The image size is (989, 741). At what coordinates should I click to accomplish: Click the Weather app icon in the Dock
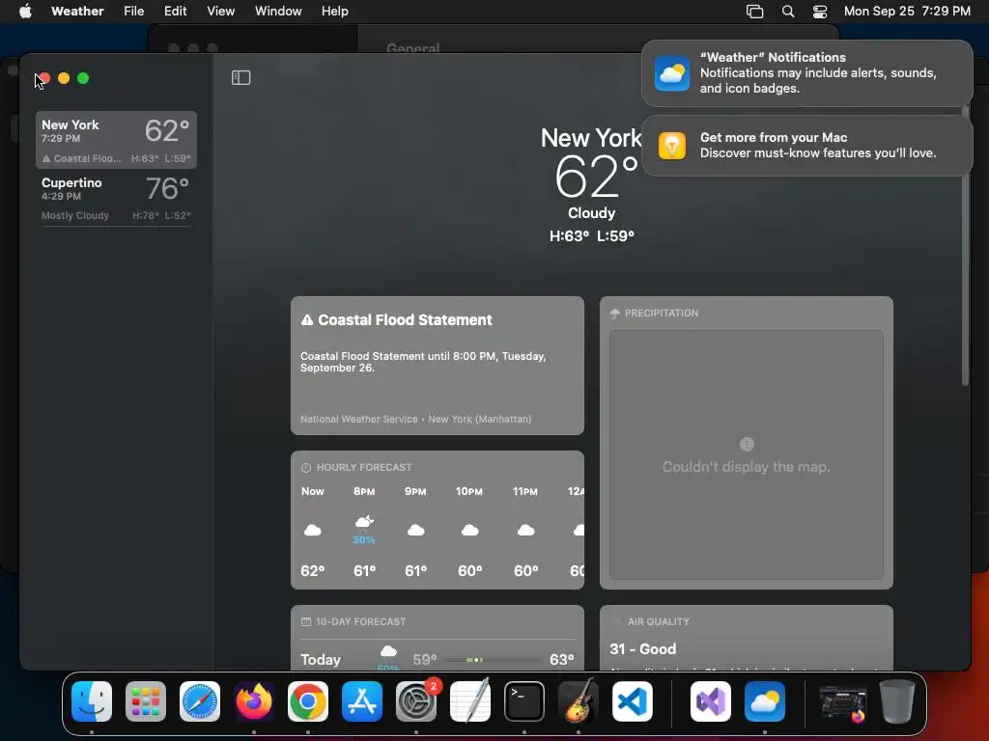[765, 701]
